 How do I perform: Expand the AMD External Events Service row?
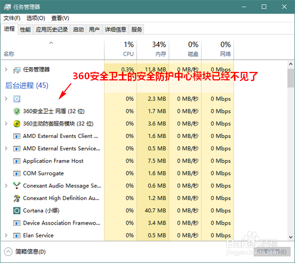6,148
